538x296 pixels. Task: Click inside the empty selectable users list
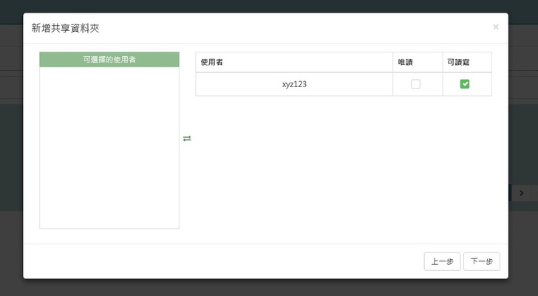coord(109,148)
